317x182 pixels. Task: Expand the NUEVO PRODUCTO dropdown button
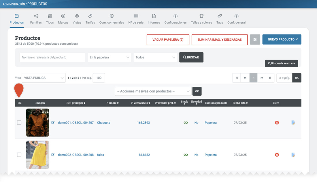pyautogui.click(x=282, y=39)
